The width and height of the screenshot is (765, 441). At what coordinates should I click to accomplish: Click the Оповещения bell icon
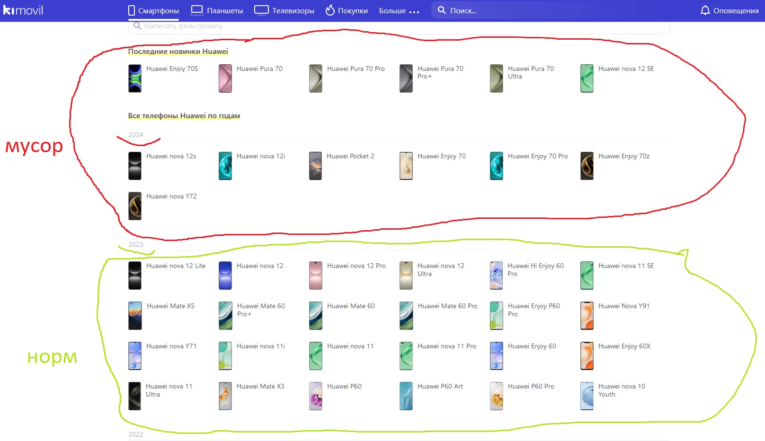click(x=705, y=10)
